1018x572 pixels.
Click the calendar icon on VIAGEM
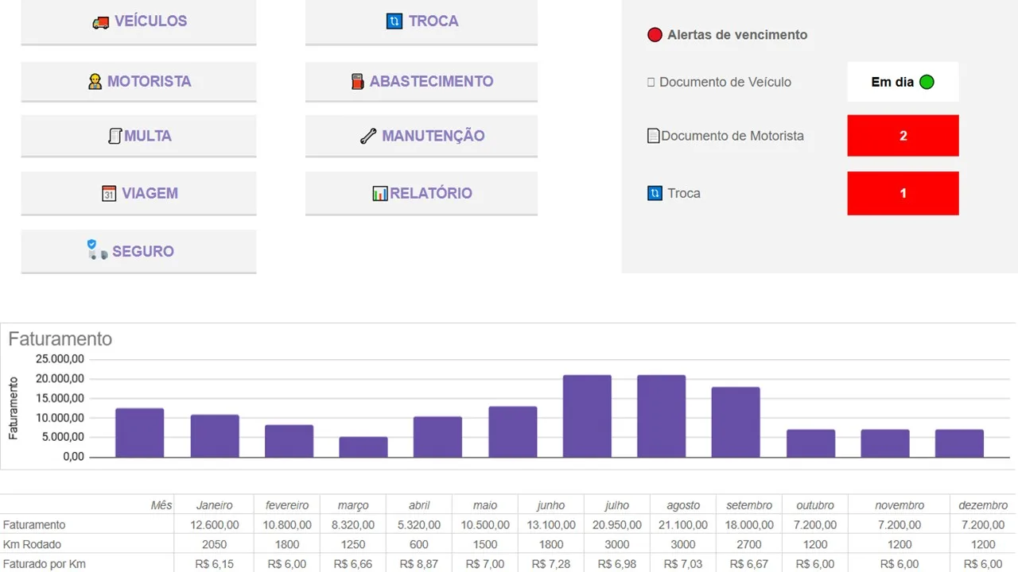(111, 193)
